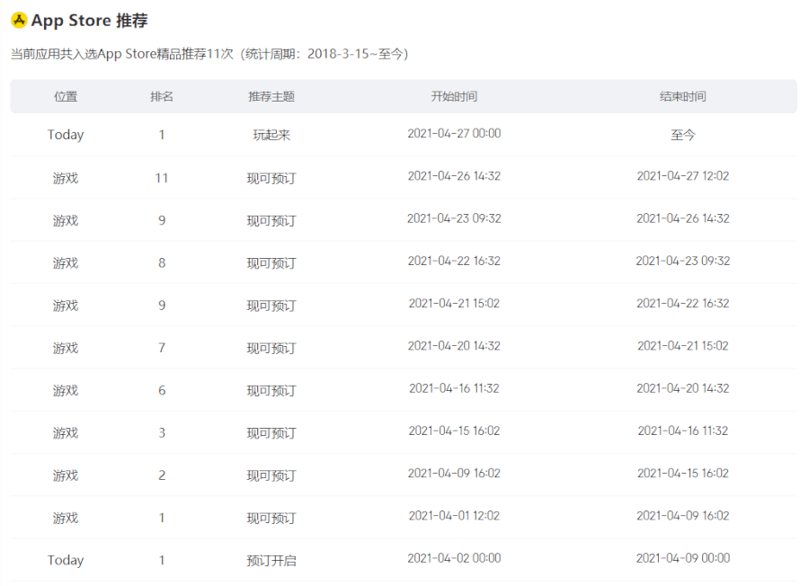Click the 推荐主题 column header
This screenshot has width=809, height=586.
click(x=271, y=96)
